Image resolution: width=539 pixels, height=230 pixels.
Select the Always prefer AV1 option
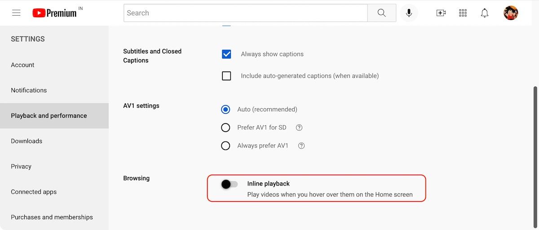(225, 146)
